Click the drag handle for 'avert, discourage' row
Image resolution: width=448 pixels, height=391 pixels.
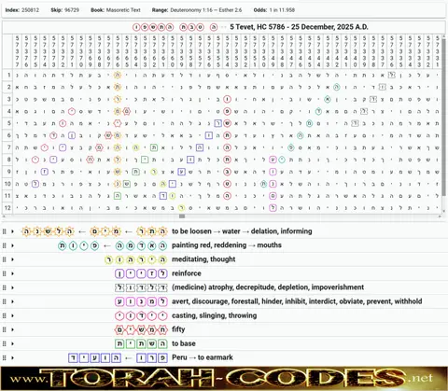(5, 301)
